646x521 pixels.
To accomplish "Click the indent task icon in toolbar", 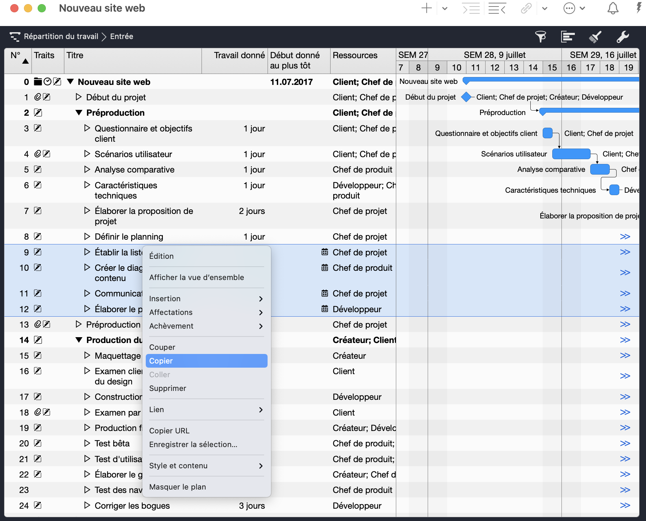I will [x=471, y=8].
